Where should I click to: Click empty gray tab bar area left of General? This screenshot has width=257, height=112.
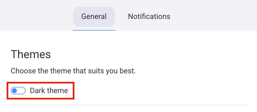coord(35,16)
